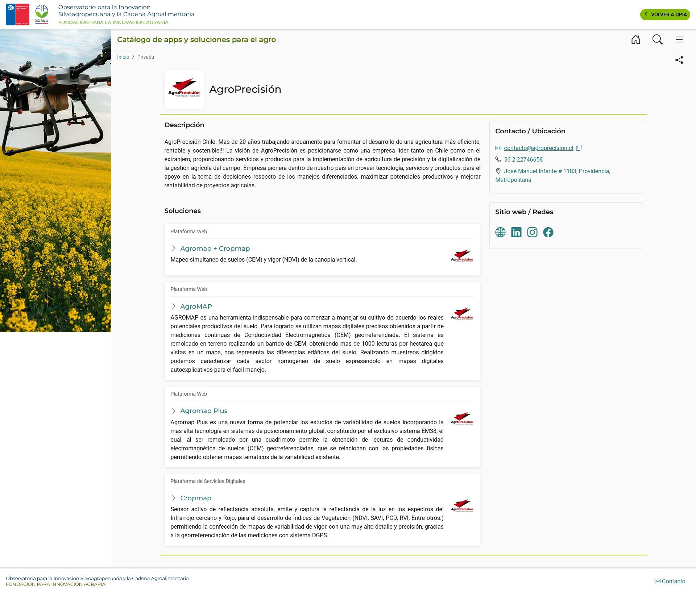Click the Plataforma de Servicios Digitales label
This screenshot has width=696, height=596.
coord(208,481)
